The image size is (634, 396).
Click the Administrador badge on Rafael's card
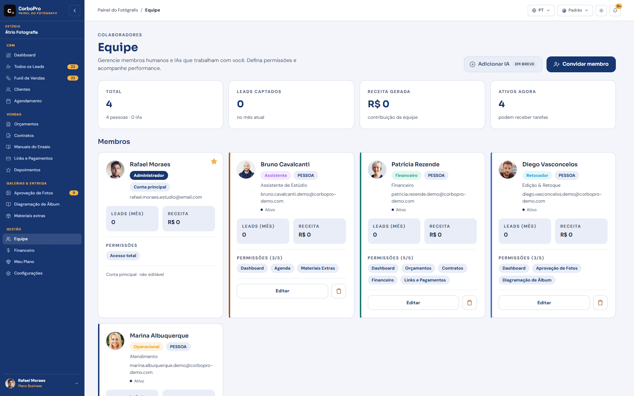[x=149, y=176]
